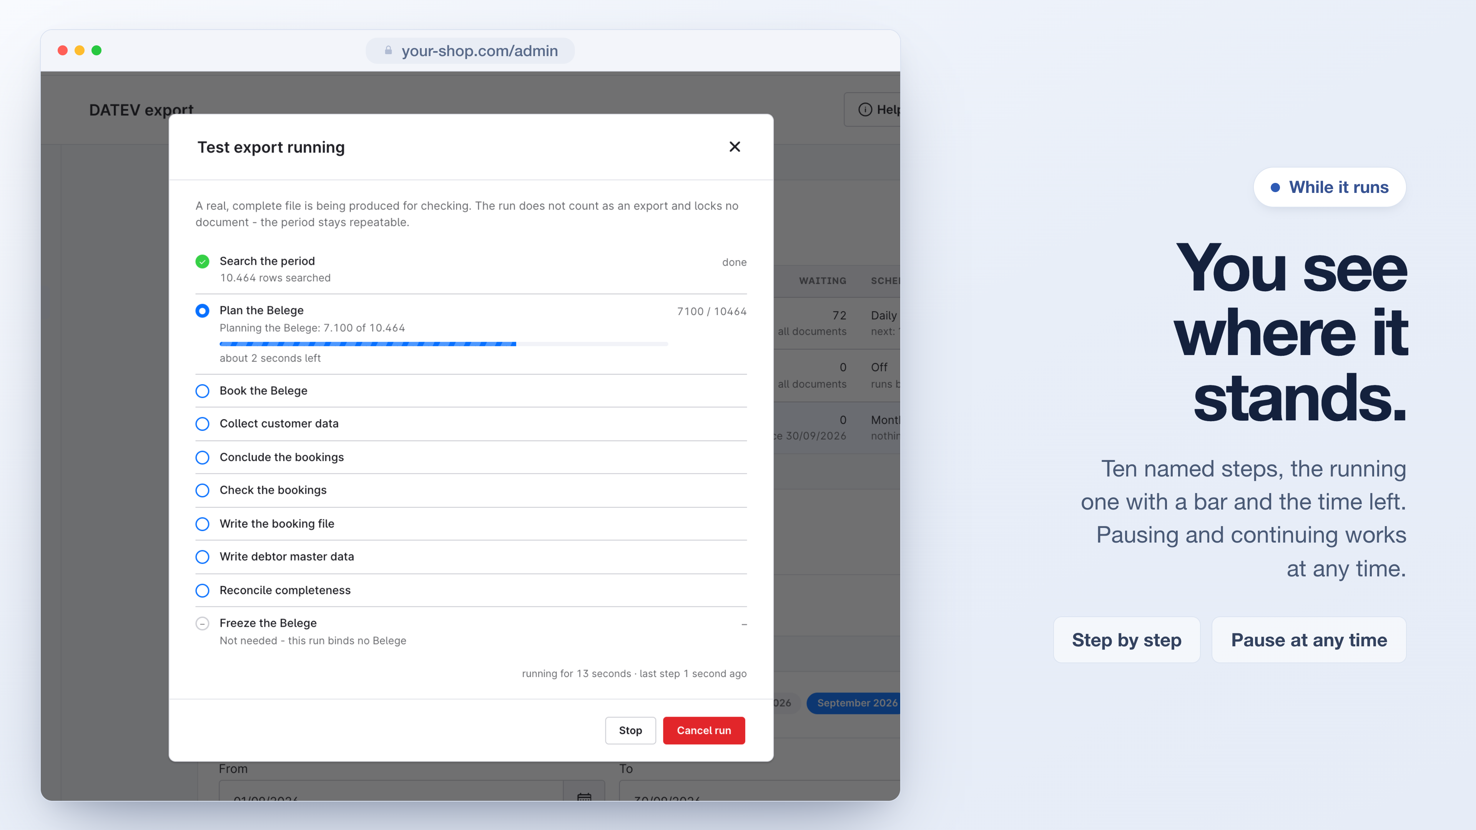Cancel the running export

click(704, 730)
